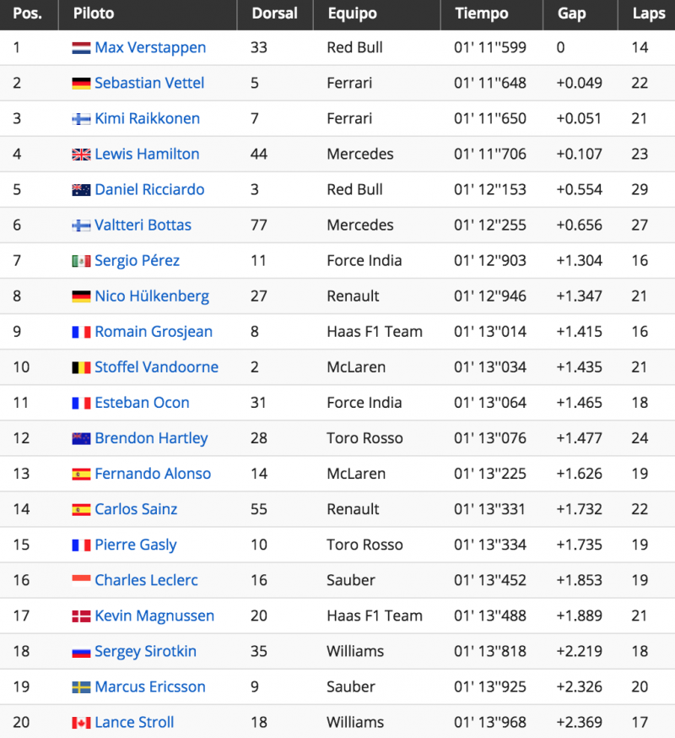
Task: Click the Swedish flag beside Marcus Ericsson
Action: point(81,687)
